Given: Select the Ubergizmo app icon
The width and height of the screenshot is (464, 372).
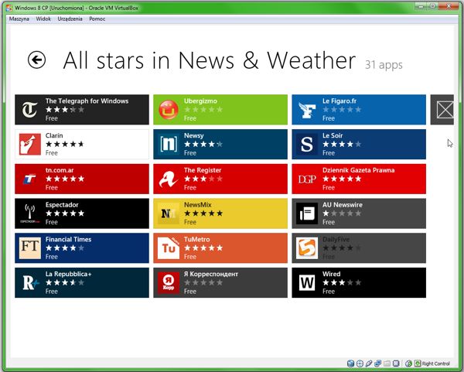Looking at the screenshot, I should pos(168,110).
